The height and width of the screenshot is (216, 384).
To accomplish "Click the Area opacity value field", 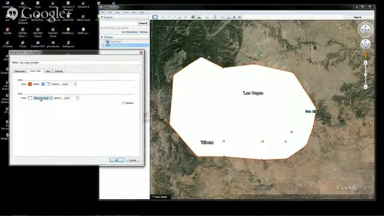I will pos(70,98).
